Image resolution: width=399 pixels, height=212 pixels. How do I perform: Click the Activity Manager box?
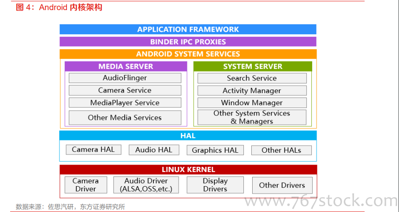pyautogui.click(x=252, y=90)
